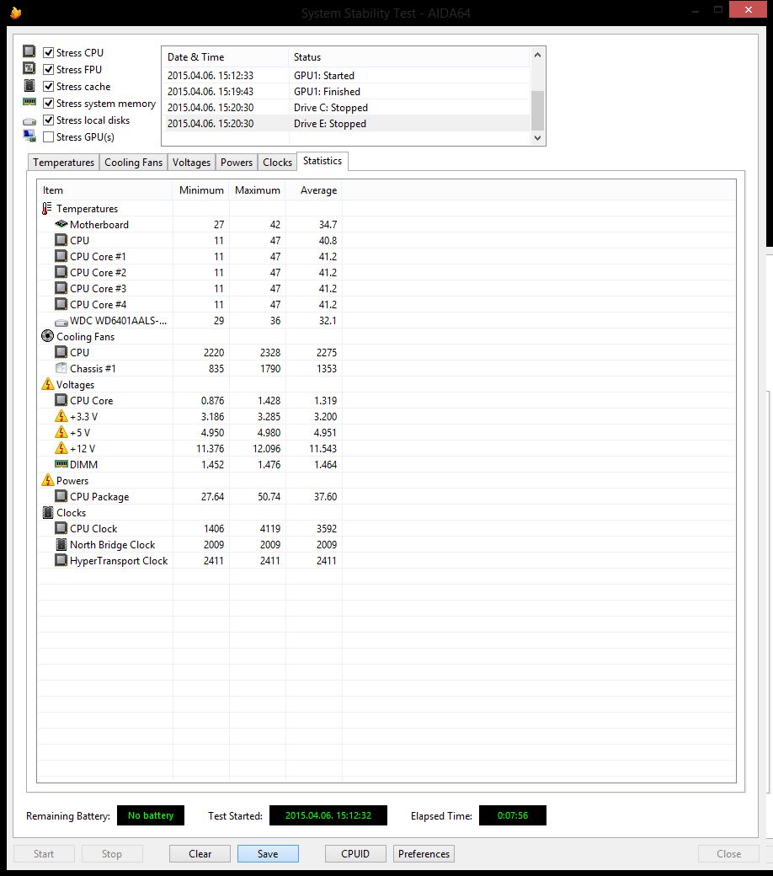Click the hard drive icon of WDC WD6401AALS row
This screenshot has width=773, height=876.
pos(61,323)
